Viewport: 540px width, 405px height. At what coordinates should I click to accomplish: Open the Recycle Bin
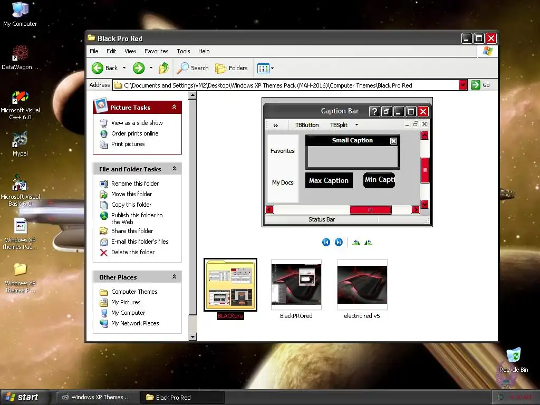514,360
